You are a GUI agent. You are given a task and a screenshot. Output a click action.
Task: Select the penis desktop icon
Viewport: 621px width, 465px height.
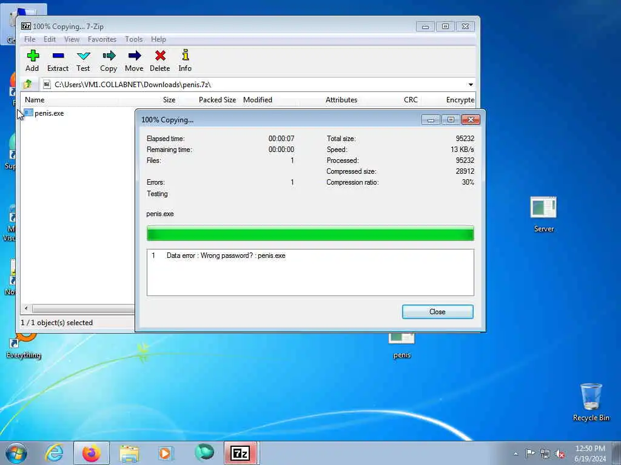401,346
